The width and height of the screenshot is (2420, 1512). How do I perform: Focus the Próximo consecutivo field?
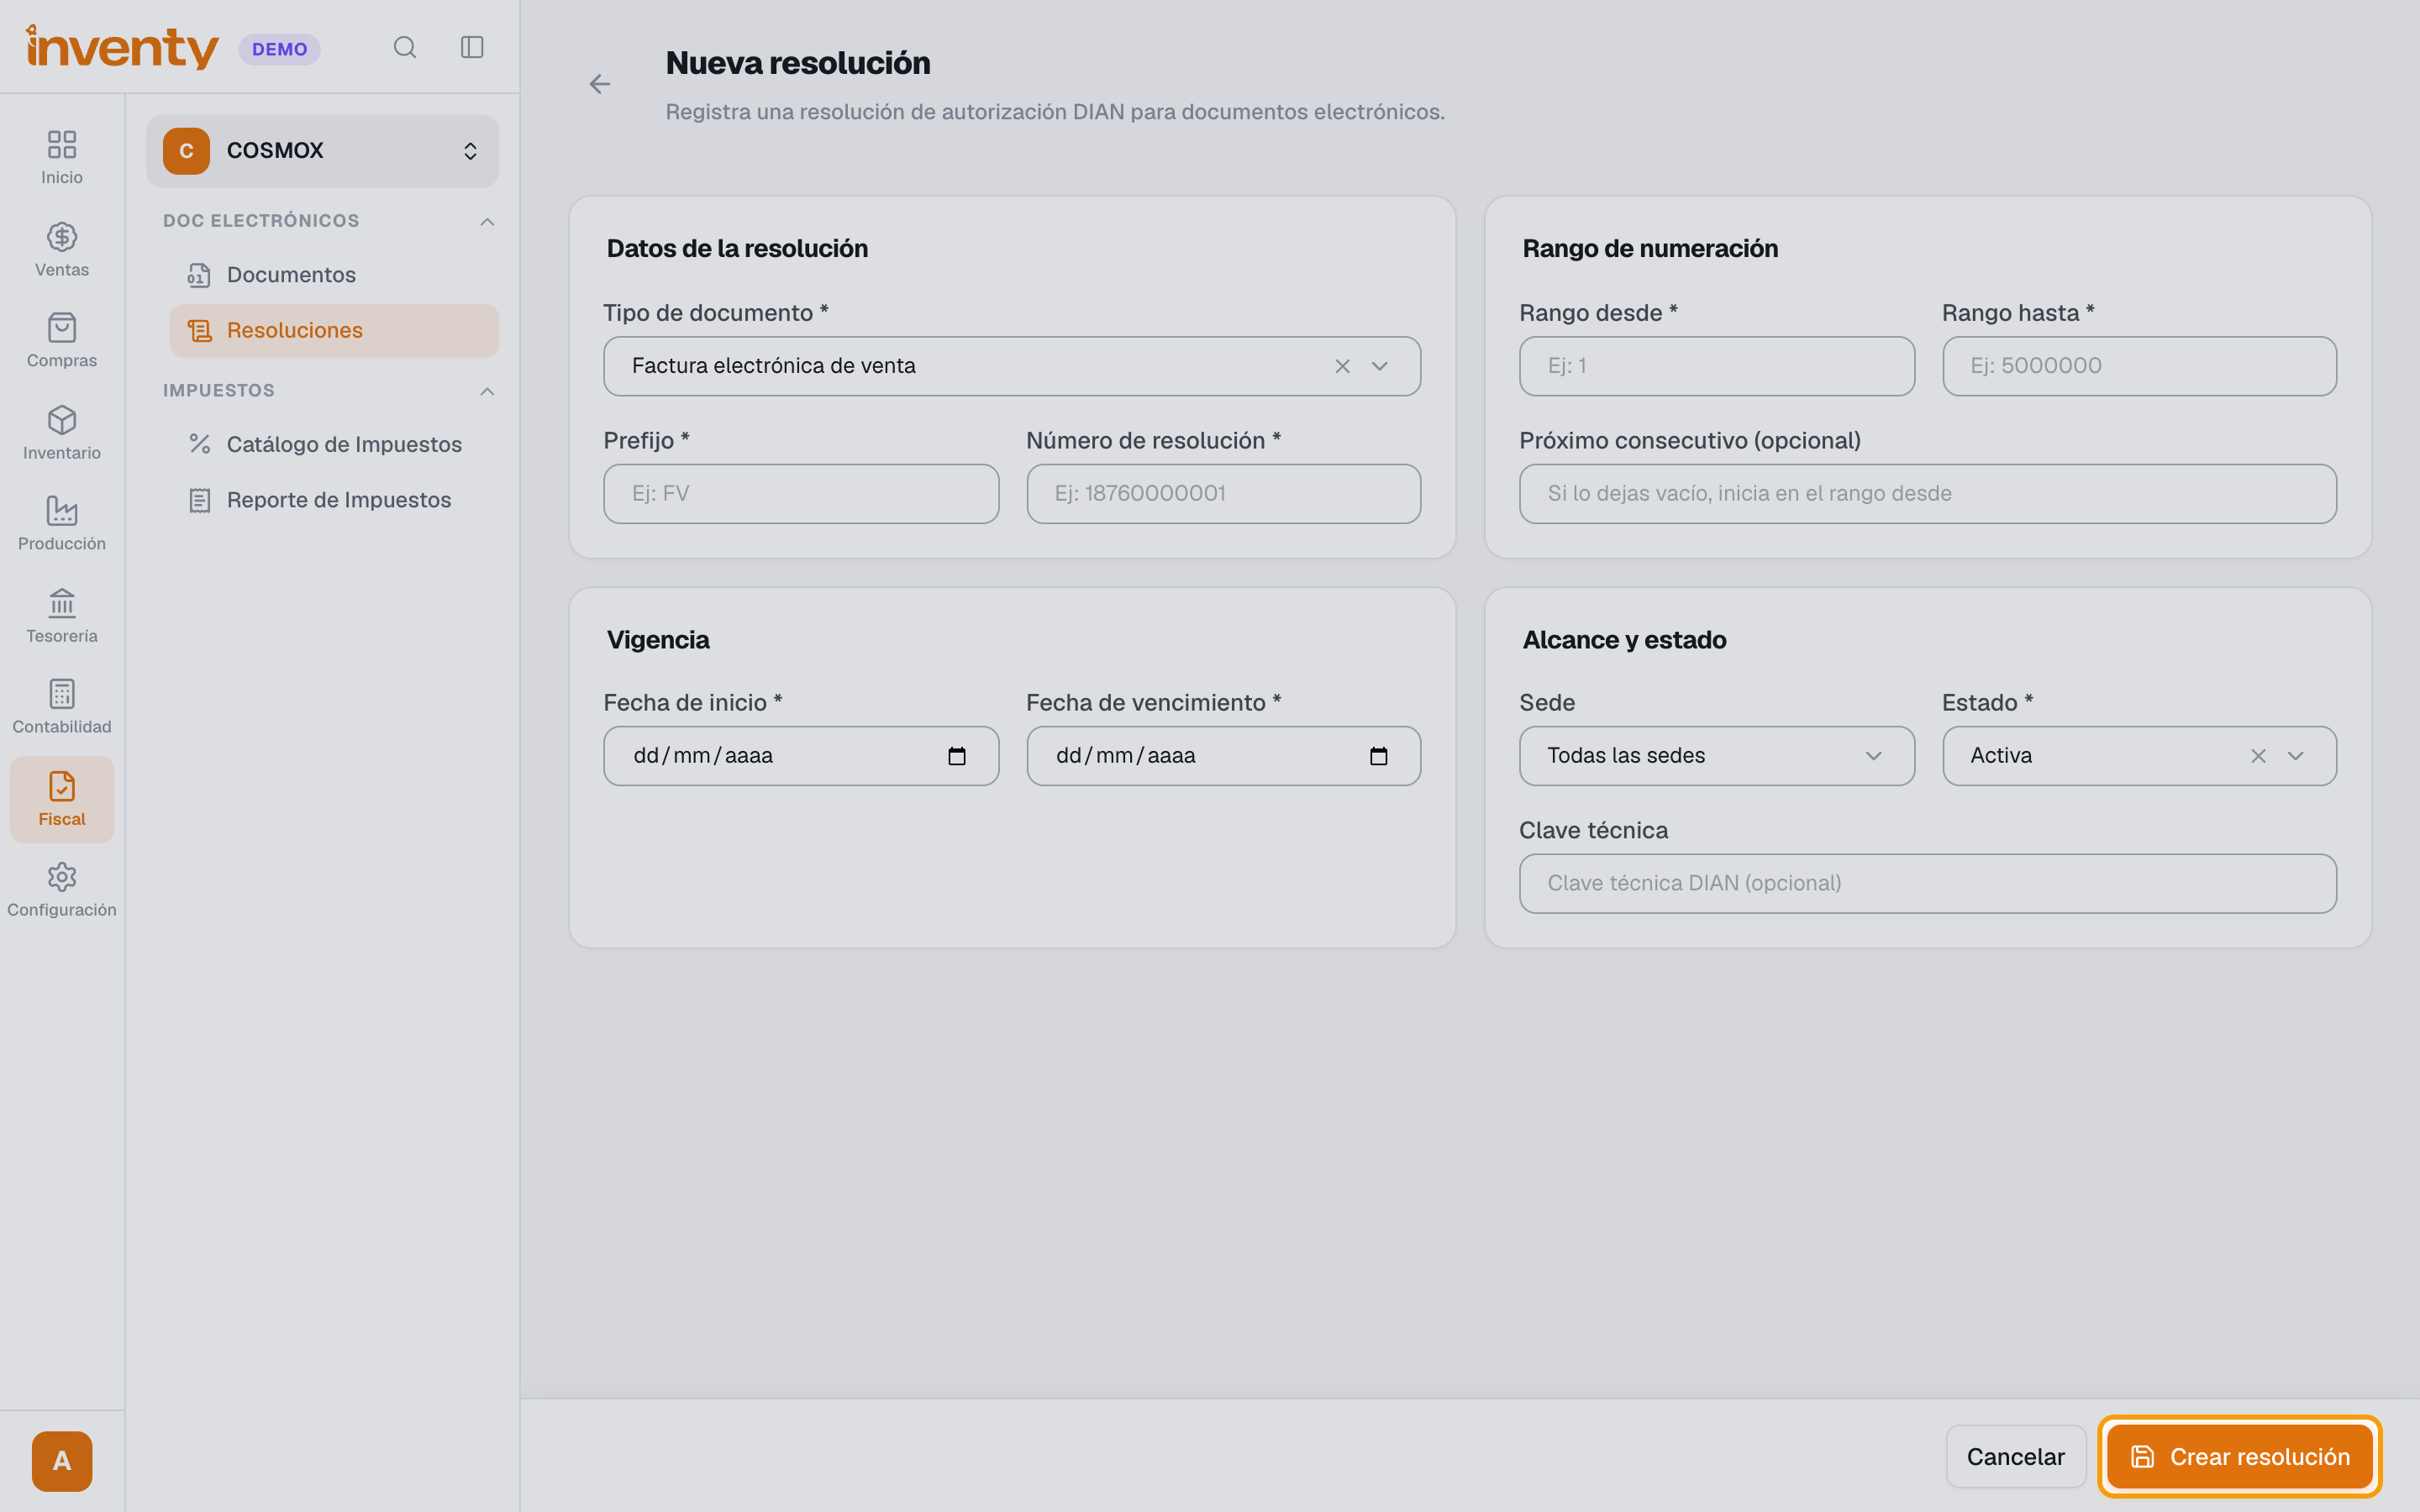click(x=1927, y=494)
